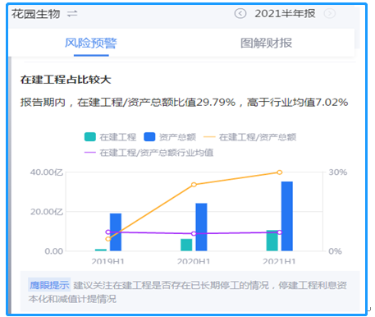Screen dimensions: 375x317
Task: Click the 30% right axis label
Action: point(338,172)
